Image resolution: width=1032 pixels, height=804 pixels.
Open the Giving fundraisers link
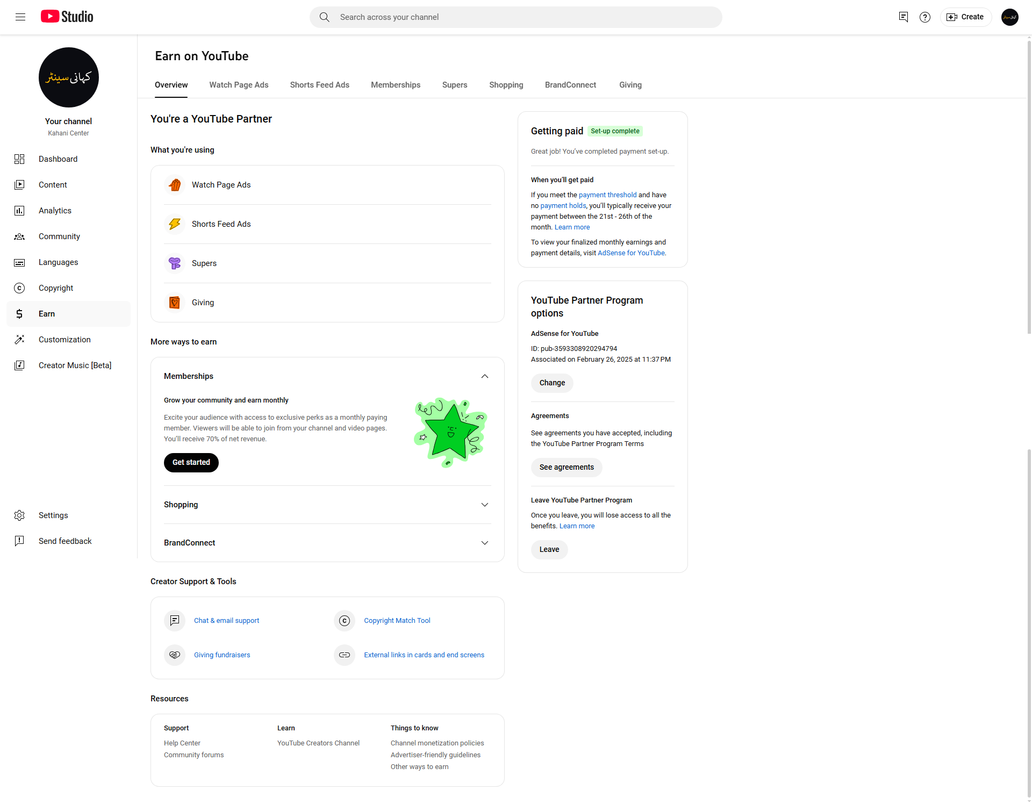coord(222,655)
